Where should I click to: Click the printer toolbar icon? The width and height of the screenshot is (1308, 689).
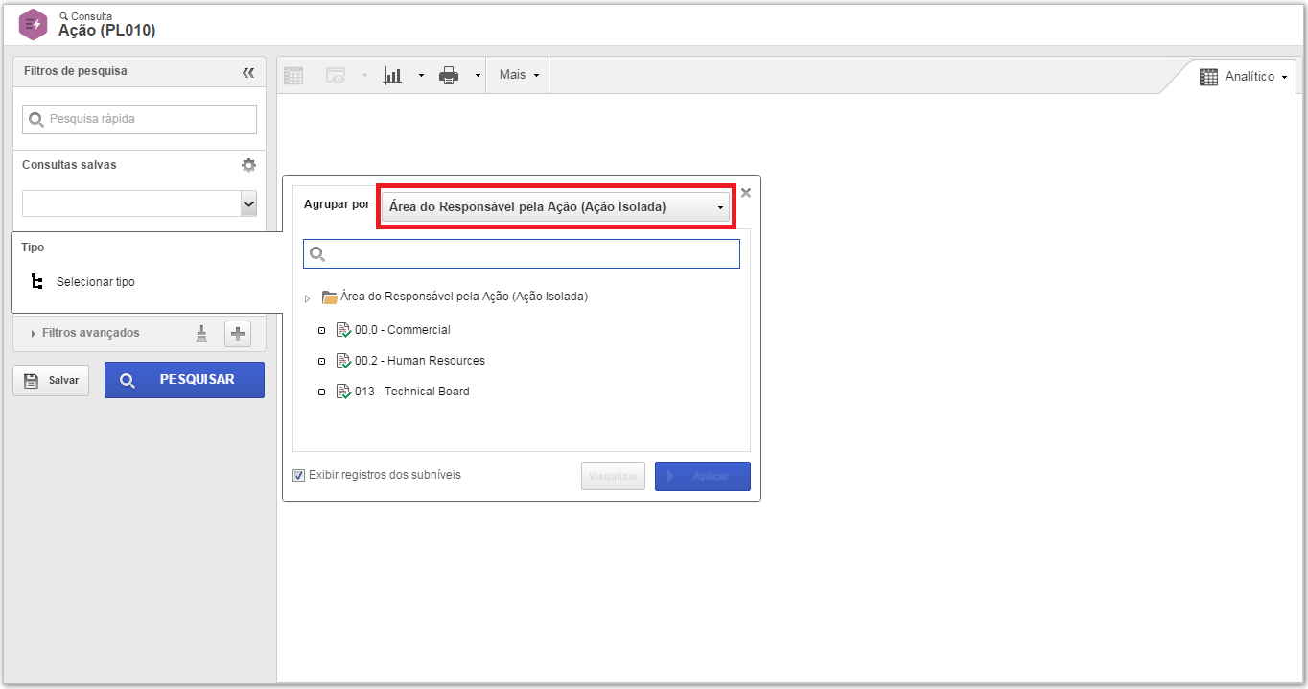pyautogui.click(x=449, y=75)
